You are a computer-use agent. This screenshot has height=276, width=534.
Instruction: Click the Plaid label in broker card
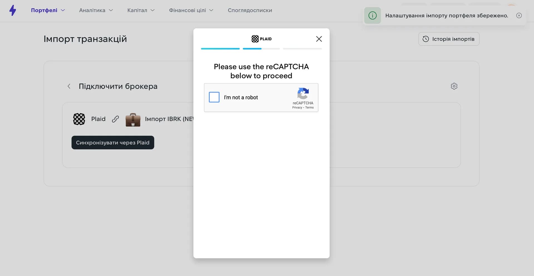pos(98,119)
